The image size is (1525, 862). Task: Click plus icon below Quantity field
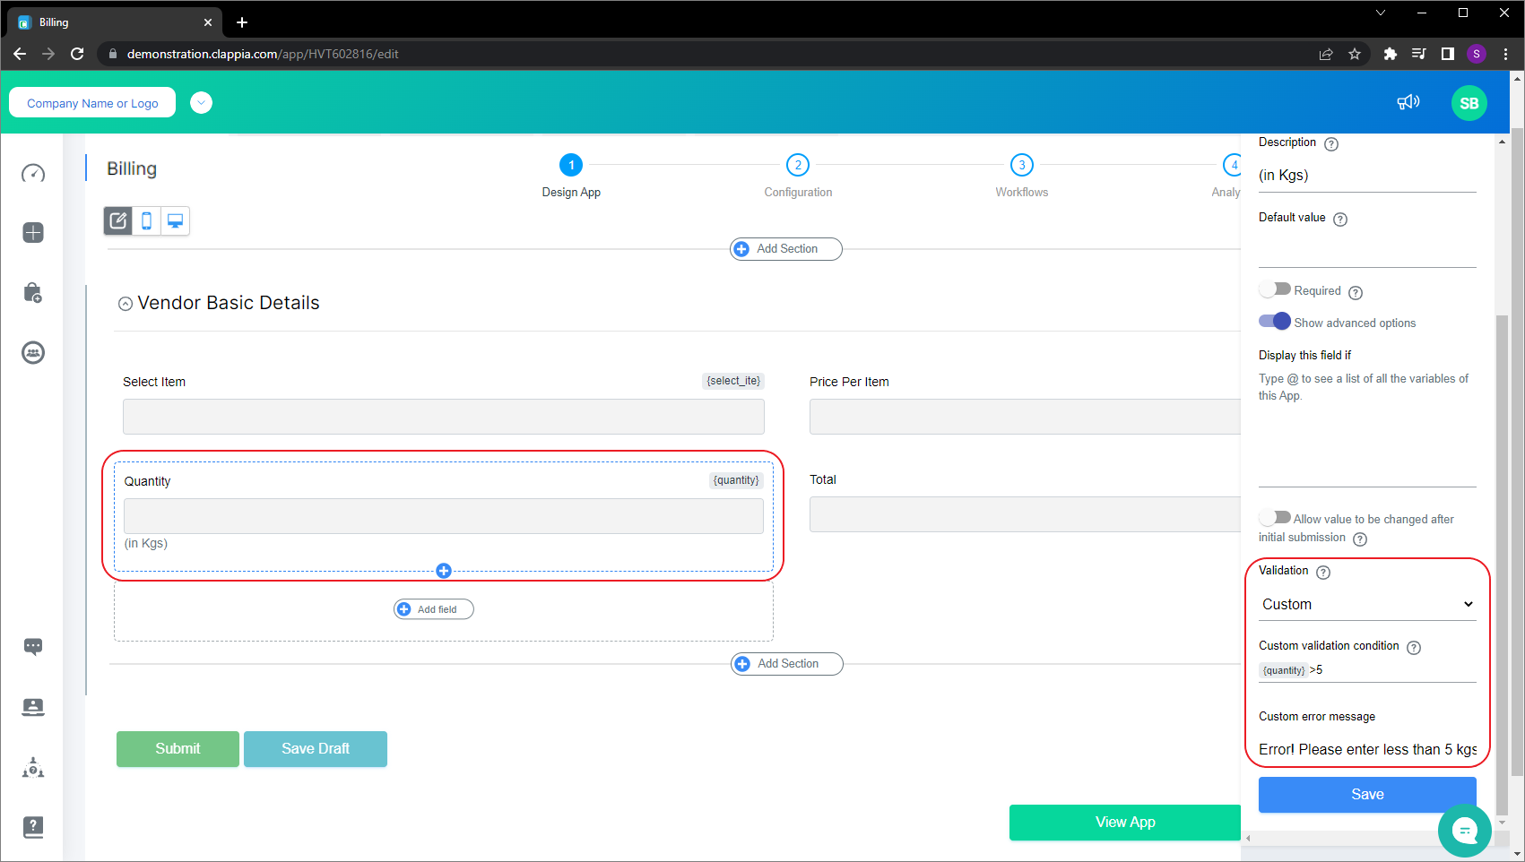444,571
